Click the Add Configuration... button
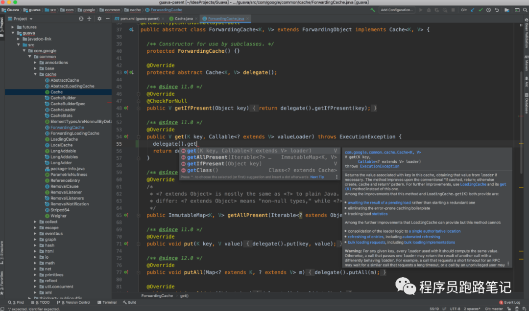This screenshot has height=311, width=529. pos(397,10)
